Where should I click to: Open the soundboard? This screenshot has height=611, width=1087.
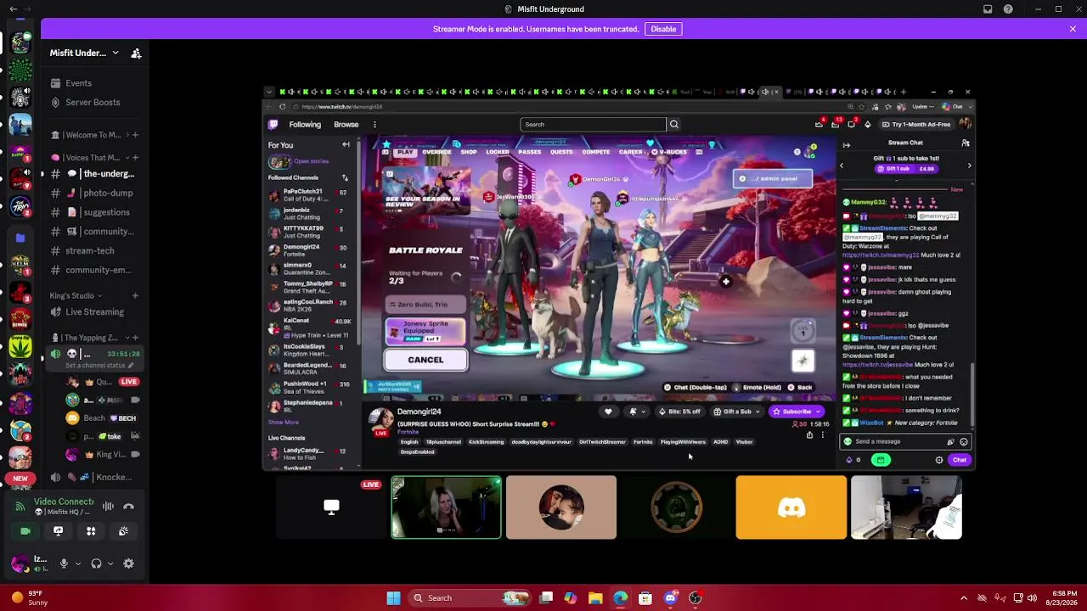click(x=123, y=531)
